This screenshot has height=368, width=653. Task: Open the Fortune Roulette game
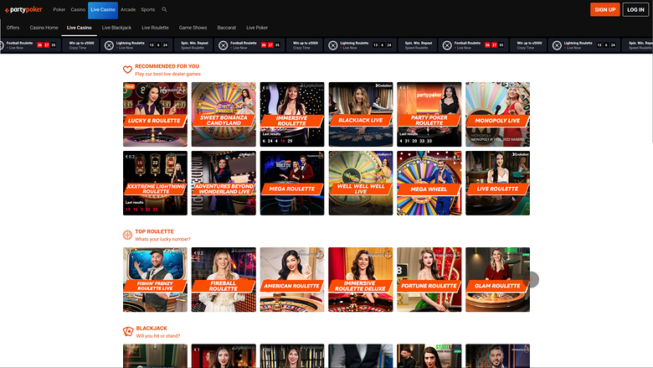pyautogui.click(x=429, y=280)
